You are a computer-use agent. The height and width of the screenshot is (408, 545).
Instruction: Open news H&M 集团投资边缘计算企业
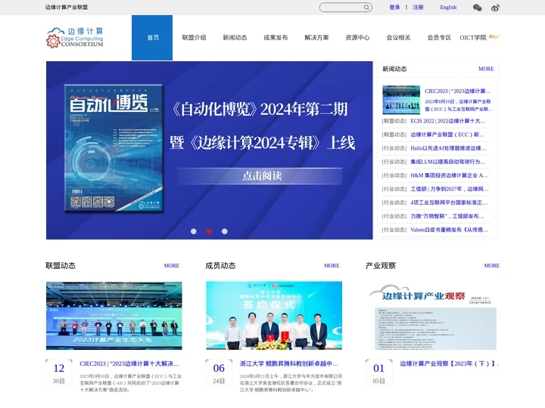[x=449, y=175]
